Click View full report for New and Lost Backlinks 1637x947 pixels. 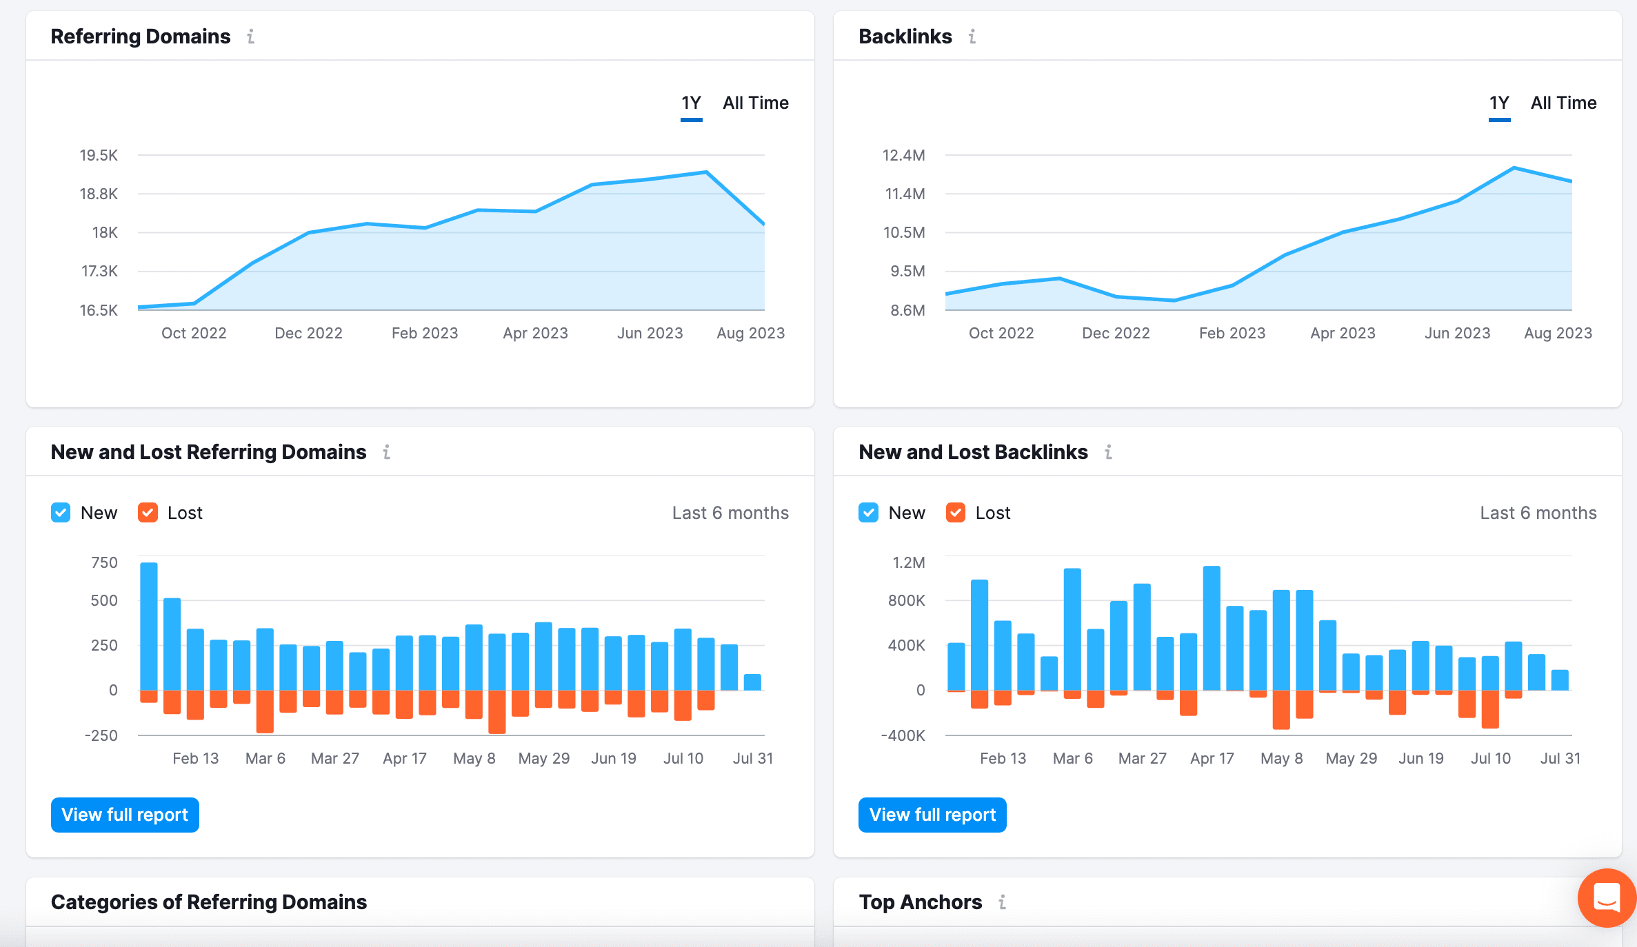[x=934, y=814]
